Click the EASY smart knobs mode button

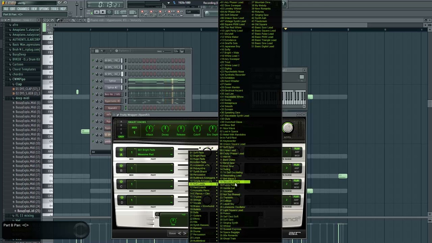coord(121,137)
